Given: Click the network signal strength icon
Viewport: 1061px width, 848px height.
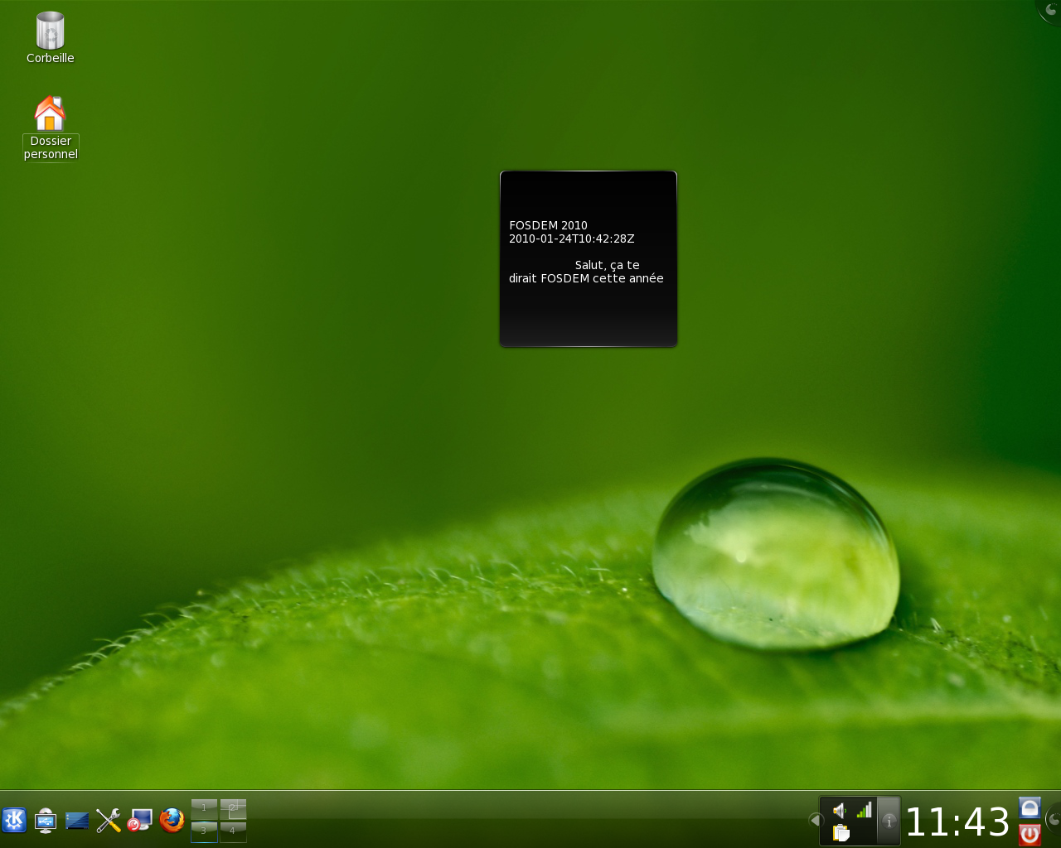Looking at the screenshot, I should point(864,810).
